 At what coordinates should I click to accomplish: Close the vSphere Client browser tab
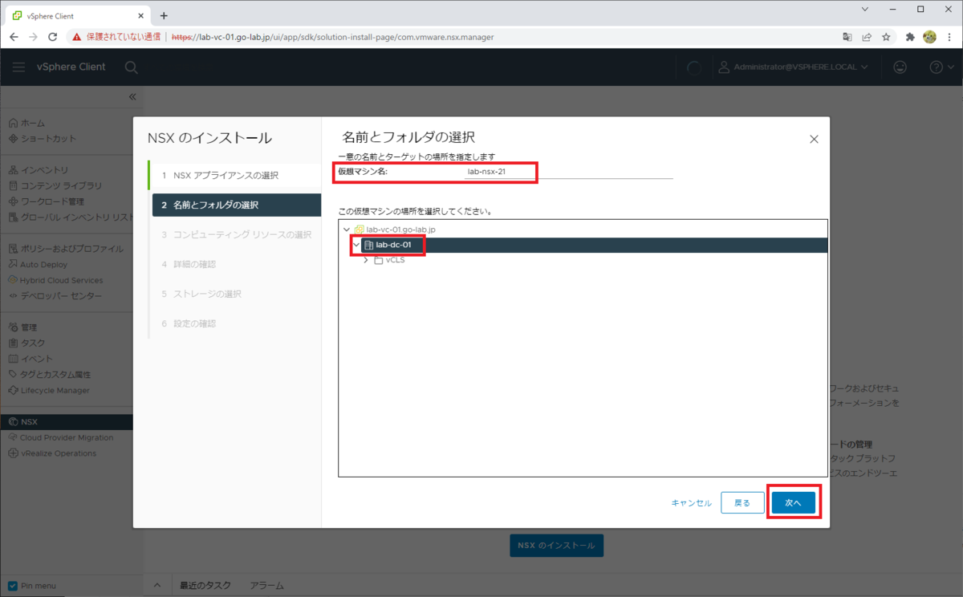pyautogui.click(x=140, y=15)
